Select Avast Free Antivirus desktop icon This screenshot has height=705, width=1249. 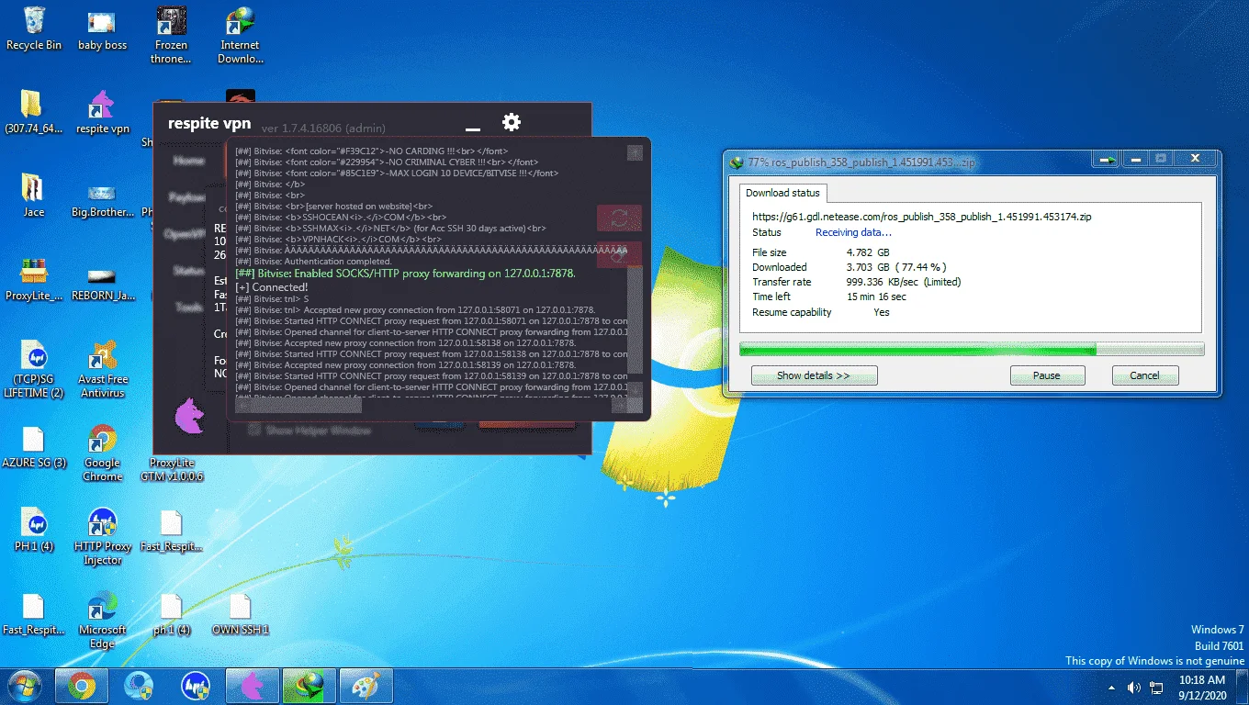[102, 369]
